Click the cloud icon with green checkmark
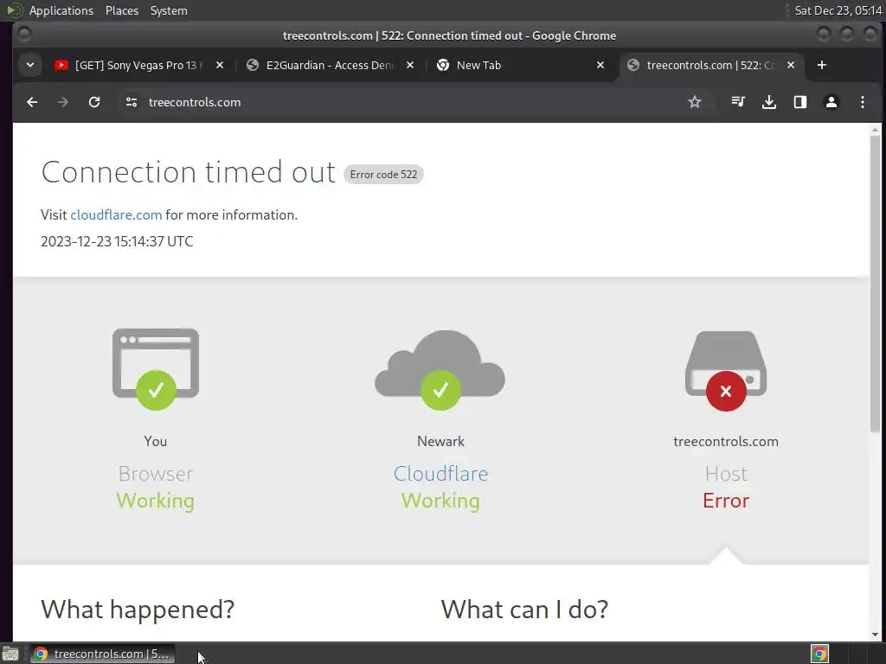This screenshot has height=664, width=886. click(x=440, y=370)
